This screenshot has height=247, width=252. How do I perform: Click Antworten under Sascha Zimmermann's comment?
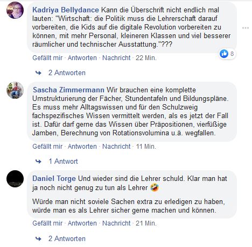coord(82,147)
